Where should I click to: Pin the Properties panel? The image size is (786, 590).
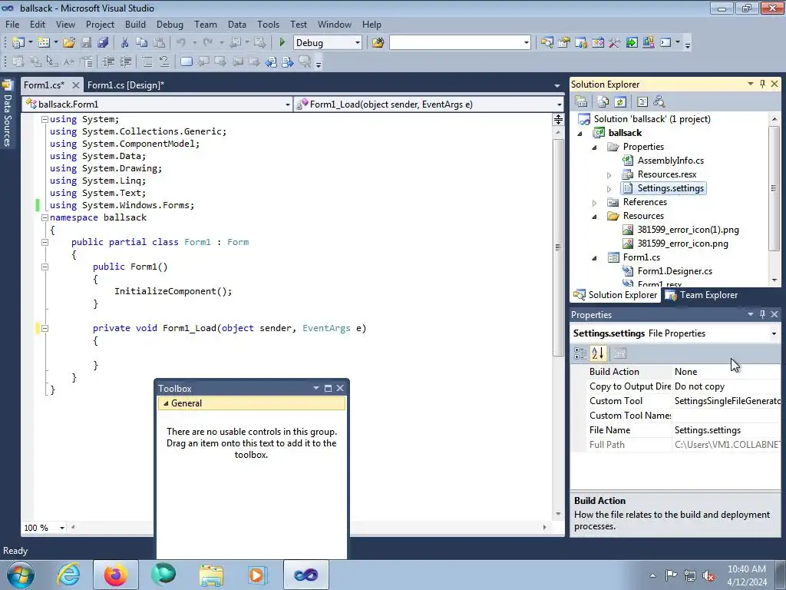(762, 314)
